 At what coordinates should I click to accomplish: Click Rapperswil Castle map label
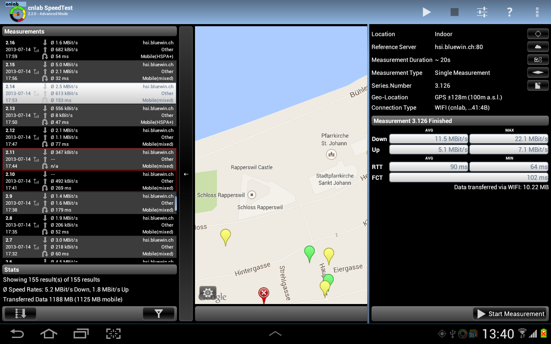251,167
